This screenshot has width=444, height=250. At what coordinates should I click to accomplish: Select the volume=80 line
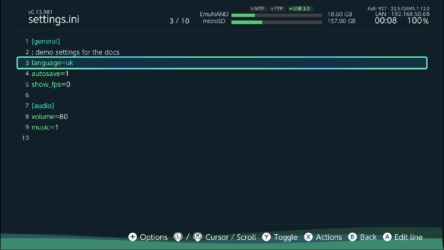pos(222,117)
